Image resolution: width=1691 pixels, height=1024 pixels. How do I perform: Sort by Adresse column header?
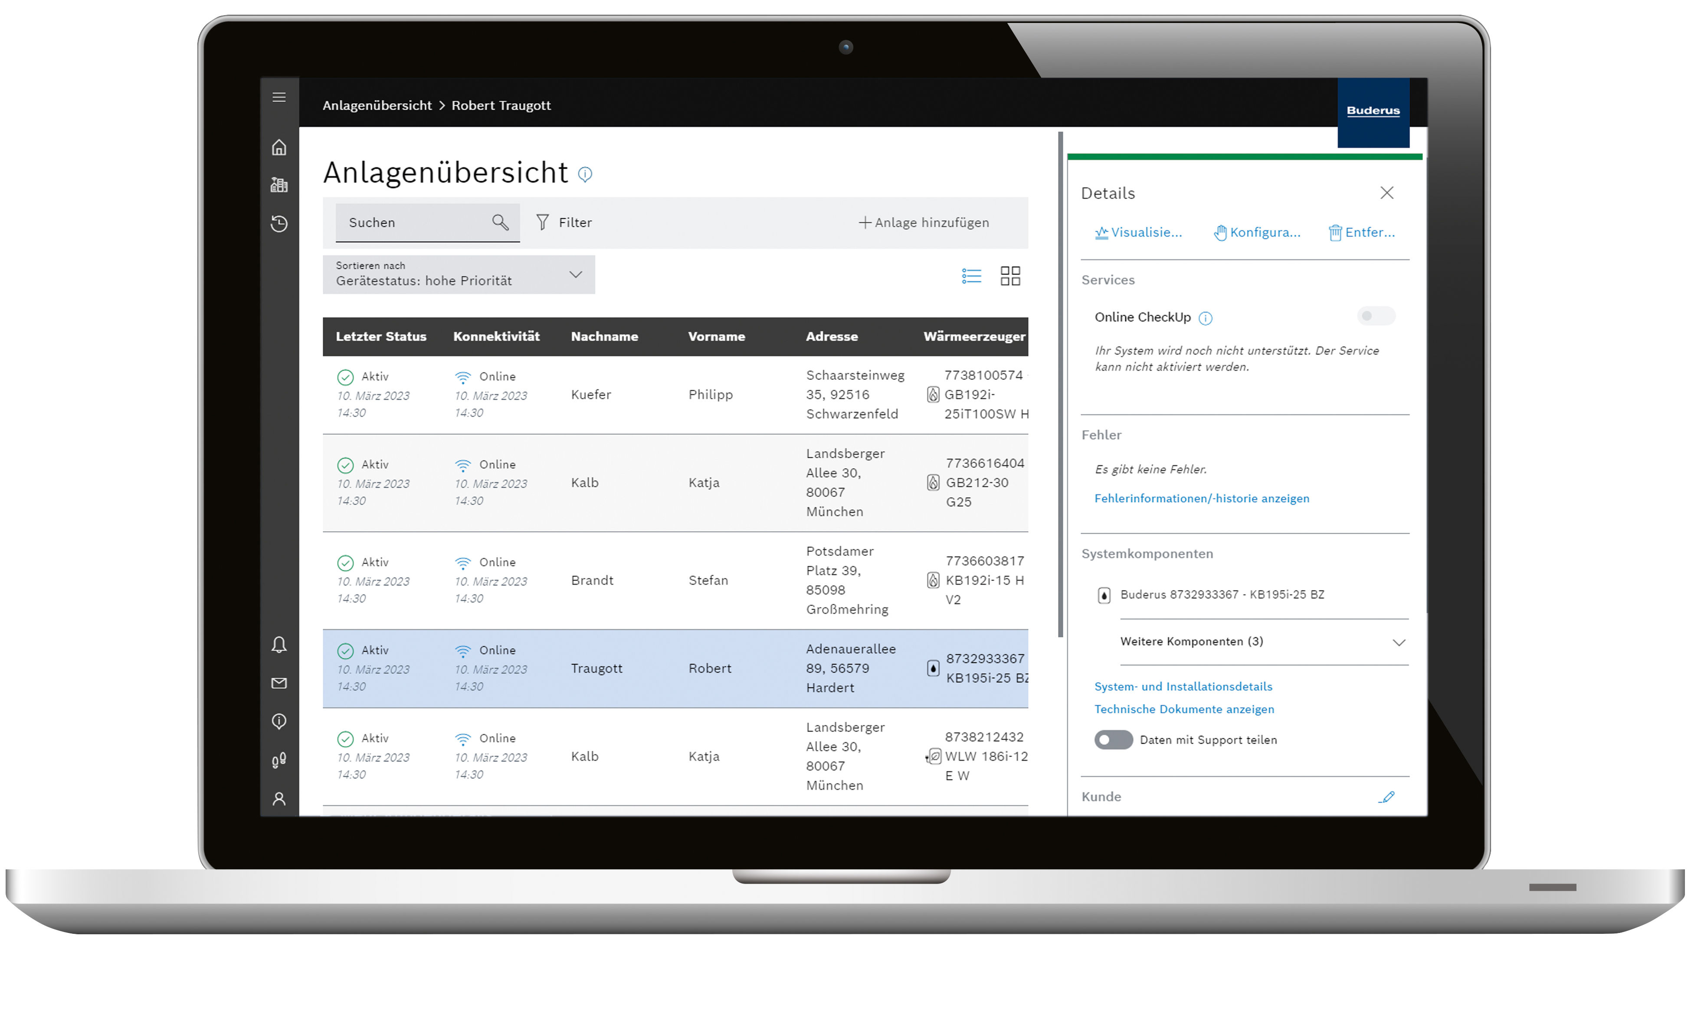click(x=831, y=337)
